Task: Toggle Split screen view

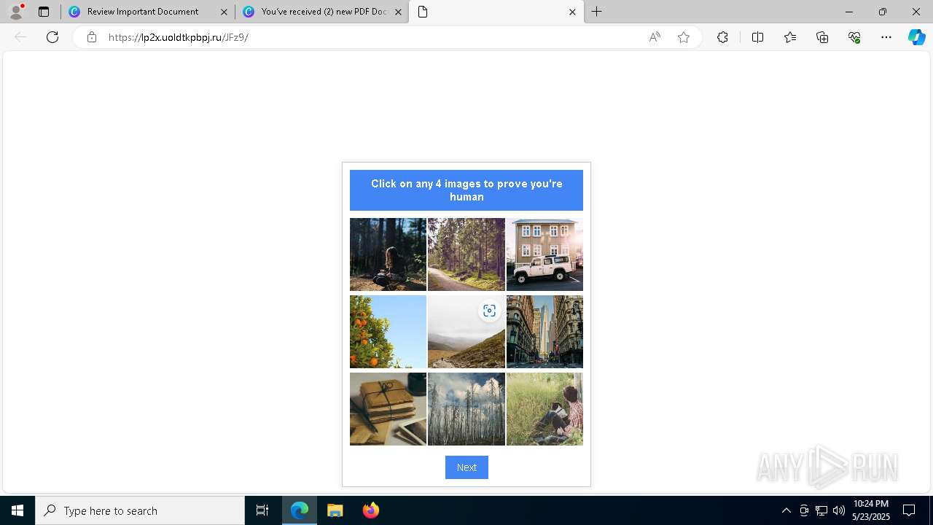Action: (x=757, y=37)
